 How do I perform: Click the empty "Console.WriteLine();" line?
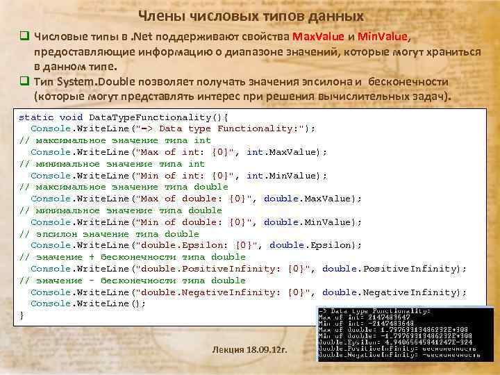pos(88,303)
